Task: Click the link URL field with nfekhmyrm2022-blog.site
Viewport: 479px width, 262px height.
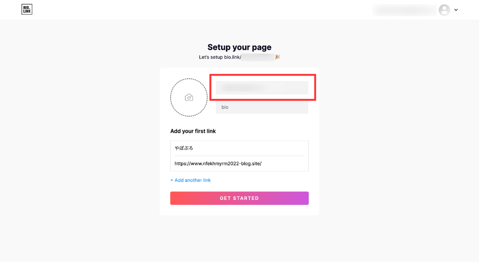Action: 239,163
